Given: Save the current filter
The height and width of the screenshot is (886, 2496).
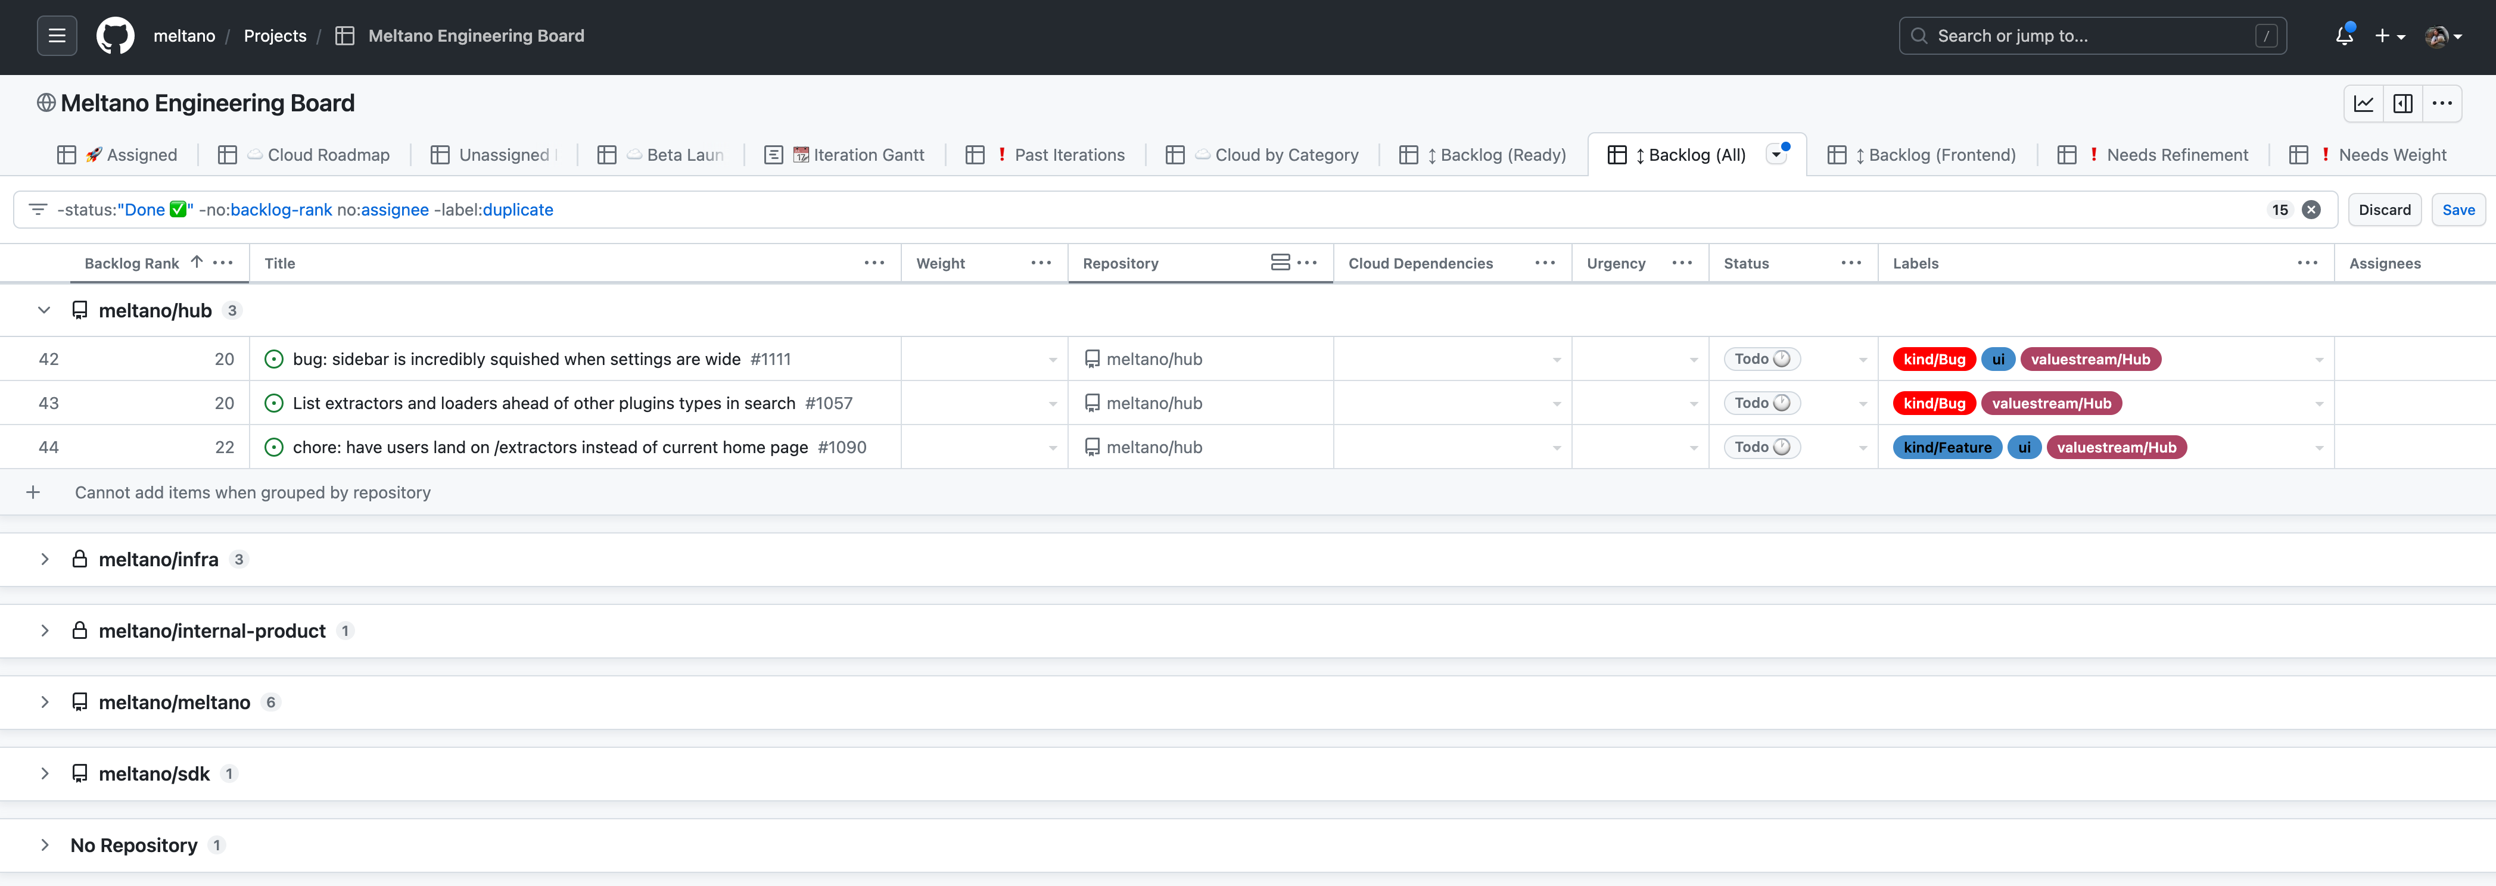Looking at the screenshot, I should (2458, 209).
